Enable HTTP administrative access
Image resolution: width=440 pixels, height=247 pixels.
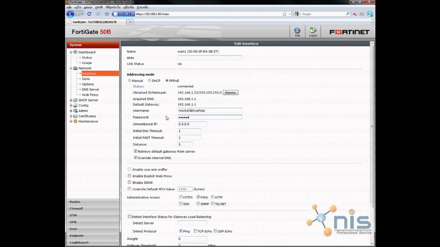(213, 197)
